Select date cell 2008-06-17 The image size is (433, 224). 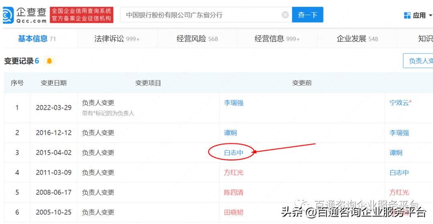pos(54,192)
